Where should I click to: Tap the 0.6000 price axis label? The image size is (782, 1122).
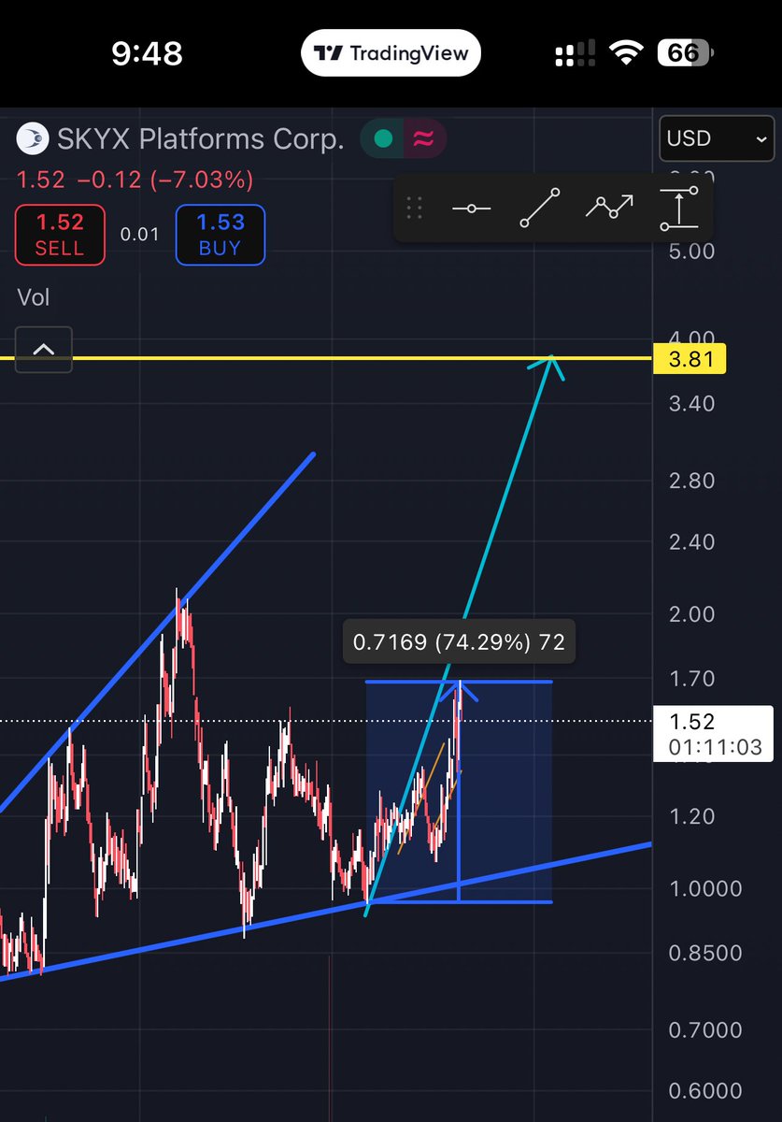coord(705,1091)
